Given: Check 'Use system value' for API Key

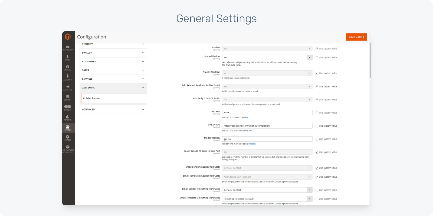Looking at the screenshot, I should click(x=317, y=113).
